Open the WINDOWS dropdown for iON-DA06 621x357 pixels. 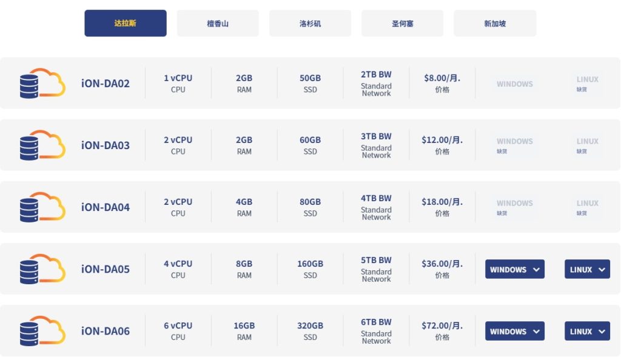[515, 331]
